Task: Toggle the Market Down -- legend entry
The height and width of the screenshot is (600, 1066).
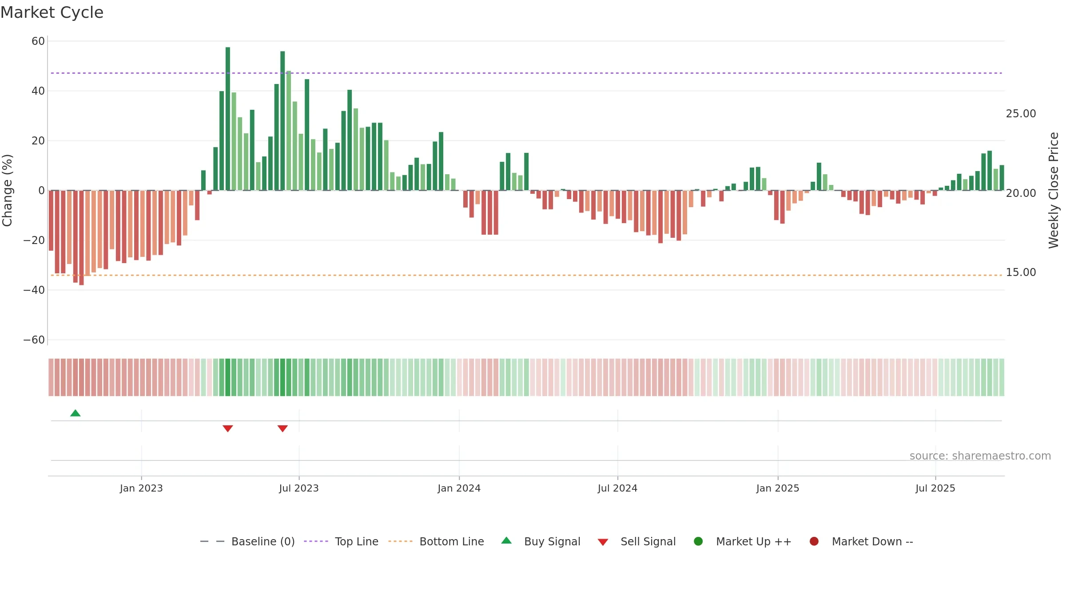Action: tap(861, 541)
